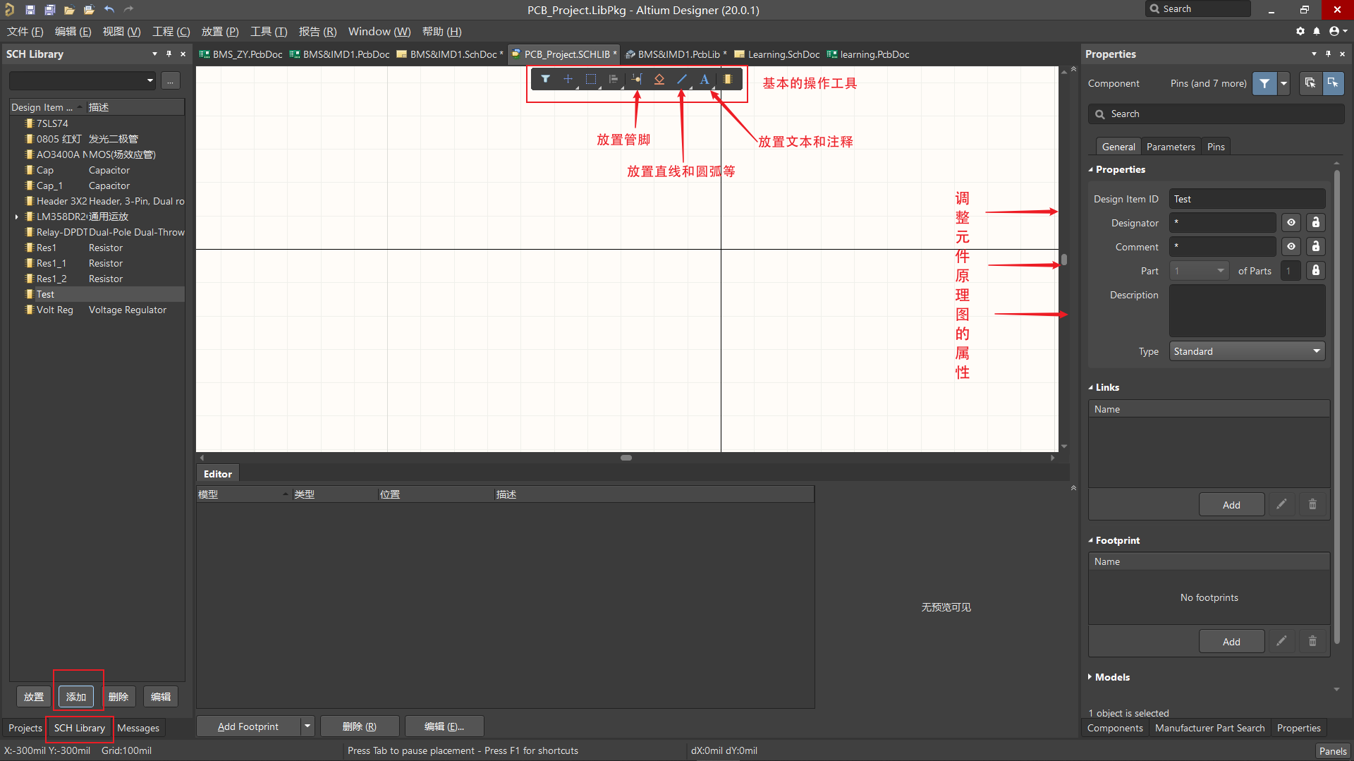The height and width of the screenshot is (761, 1354).
Task: Click the Save All icon
Action: [50, 10]
